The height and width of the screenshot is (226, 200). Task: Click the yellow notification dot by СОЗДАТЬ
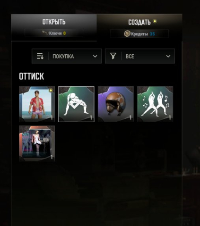(155, 21)
